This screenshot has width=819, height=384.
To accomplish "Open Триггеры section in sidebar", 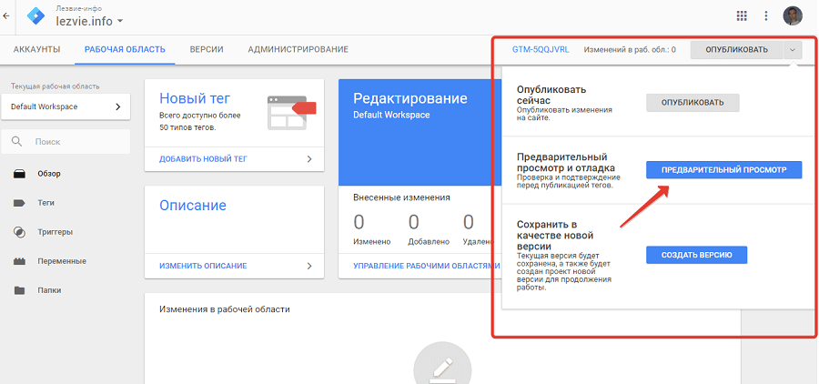I will click(x=55, y=232).
